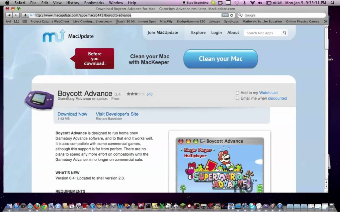Enable the Add to my Watch List checkbox
The height and width of the screenshot is (212, 340).
pyautogui.click(x=237, y=93)
